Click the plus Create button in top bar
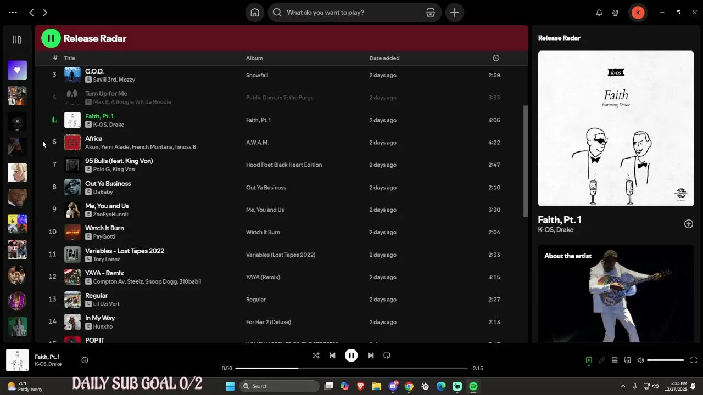703x395 pixels. pos(455,13)
